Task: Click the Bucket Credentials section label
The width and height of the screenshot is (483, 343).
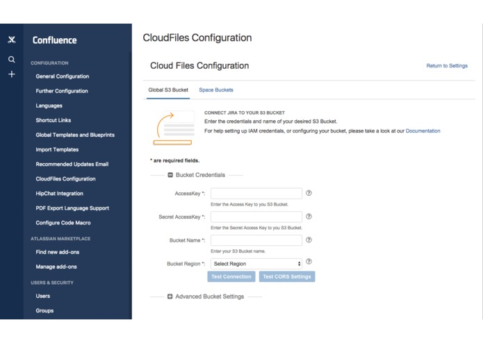Action: coord(200,175)
